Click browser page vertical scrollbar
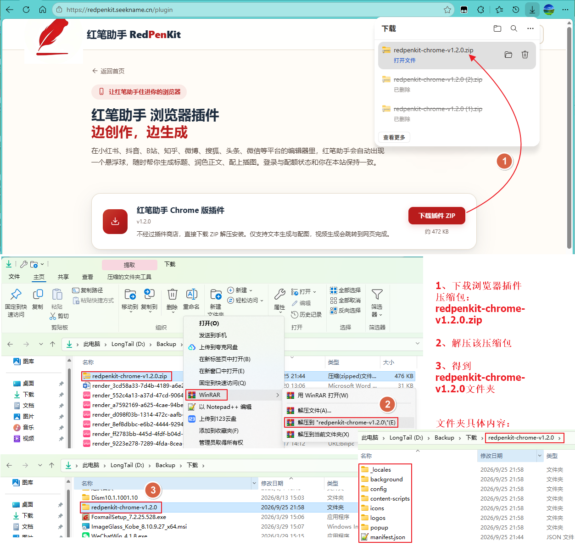The image size is (575, 552). pyautogui.click(x=569, y=138)
